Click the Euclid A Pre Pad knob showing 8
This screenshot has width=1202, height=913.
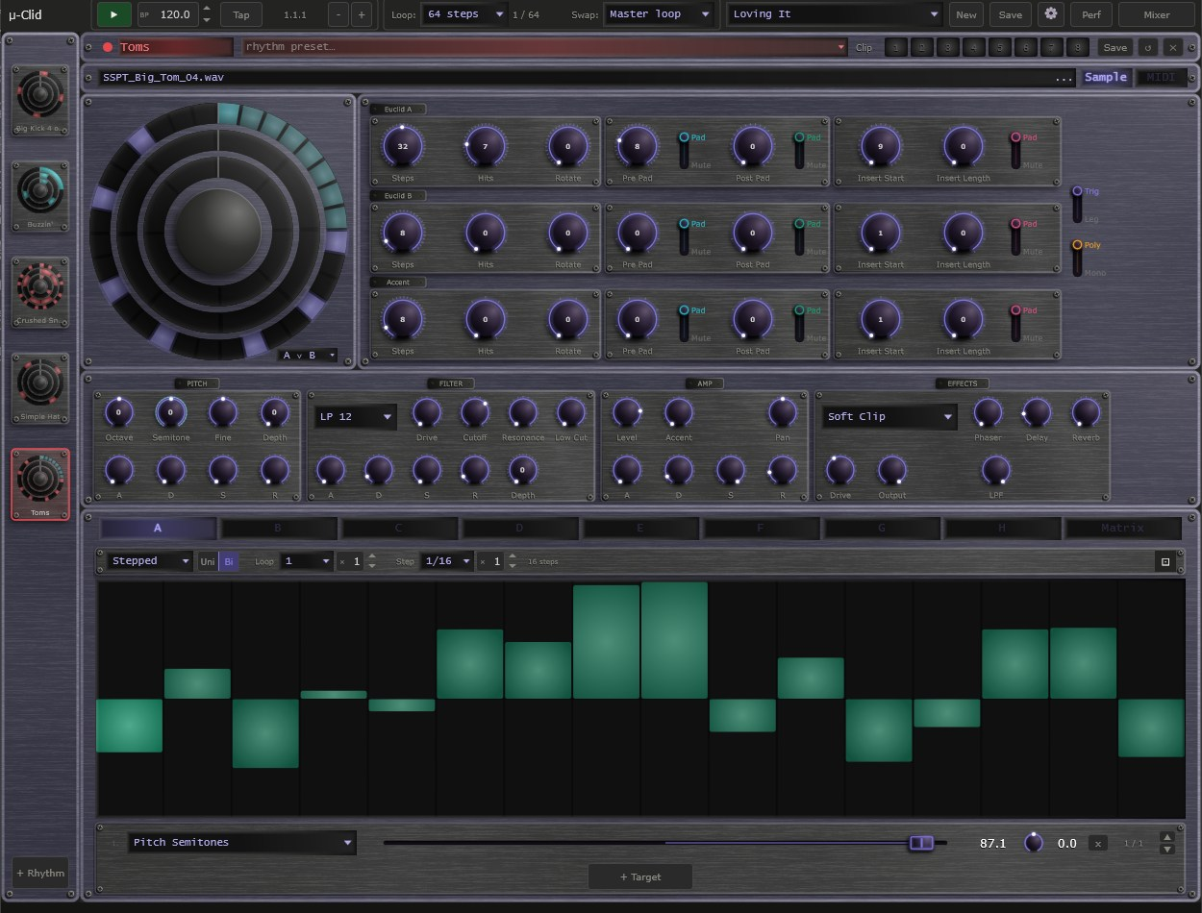[638, 147]
